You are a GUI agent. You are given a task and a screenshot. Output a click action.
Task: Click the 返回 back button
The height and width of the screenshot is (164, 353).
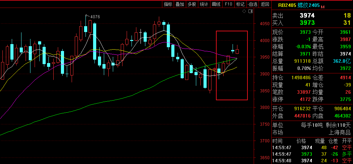(x=265, y=4)
